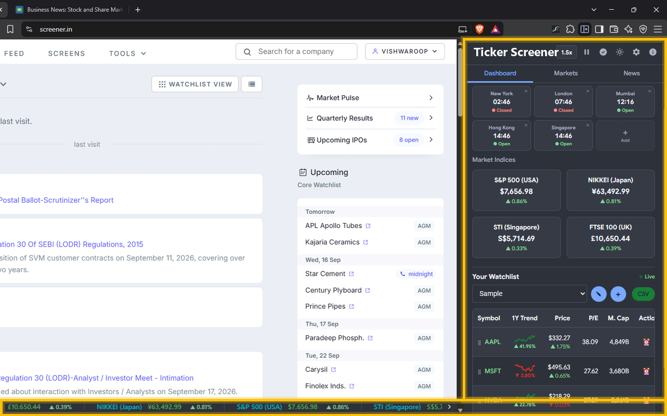Open Postal Ballot-Scrutinizer's Report link
The width and height of the screenshot is (667, 416).
[x=57, y=200]
